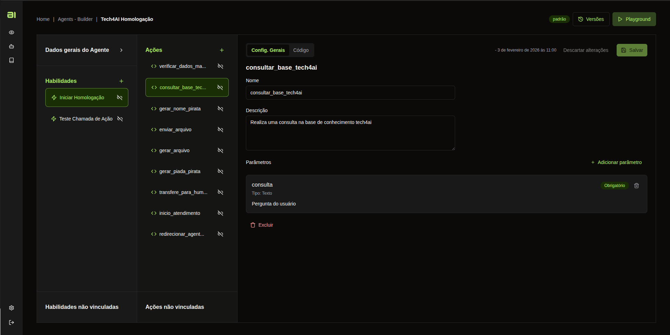670x335 pixels.
Task: Open the robot agents icon in sidebar
Action: (x=12, y=46)
